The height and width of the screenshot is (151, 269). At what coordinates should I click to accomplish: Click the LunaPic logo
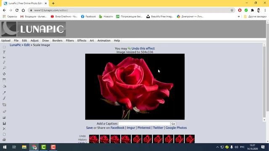[34, 29]
